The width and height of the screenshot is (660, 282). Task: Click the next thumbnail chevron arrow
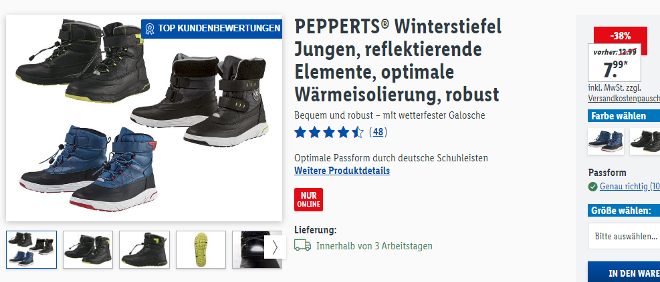click(x=275, y=247)
